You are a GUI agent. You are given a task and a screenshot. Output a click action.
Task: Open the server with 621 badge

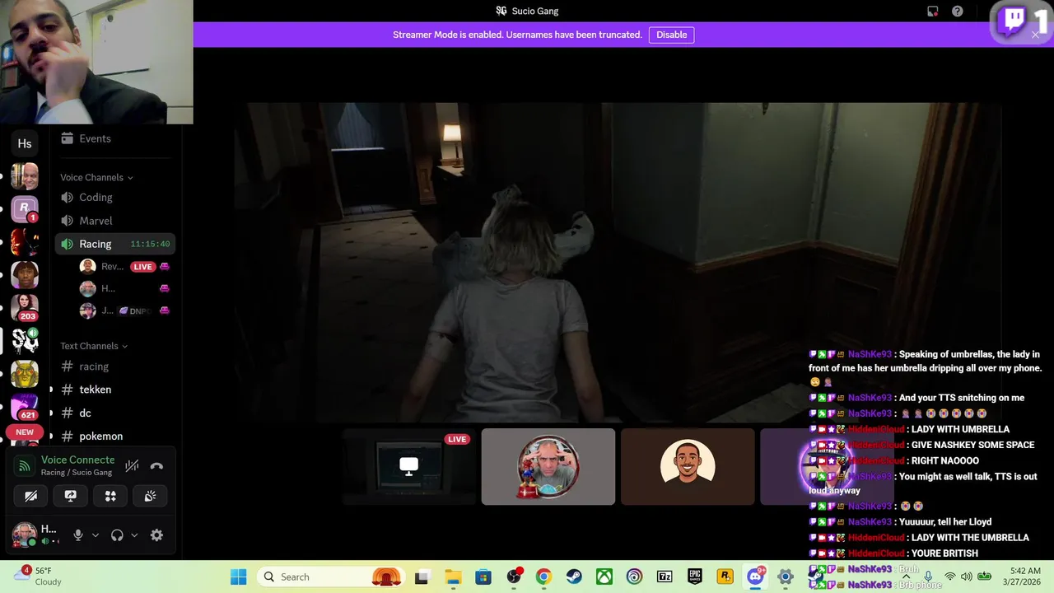point(25,405)
